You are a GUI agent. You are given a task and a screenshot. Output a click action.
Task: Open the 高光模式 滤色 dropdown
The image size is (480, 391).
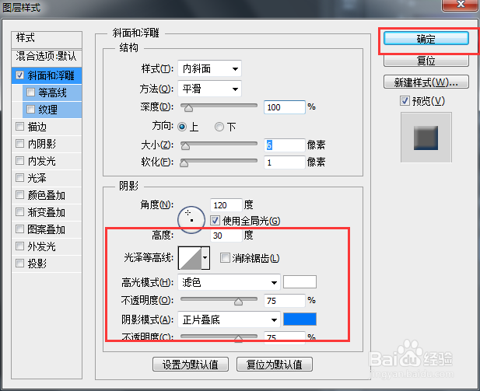[229, 282]
